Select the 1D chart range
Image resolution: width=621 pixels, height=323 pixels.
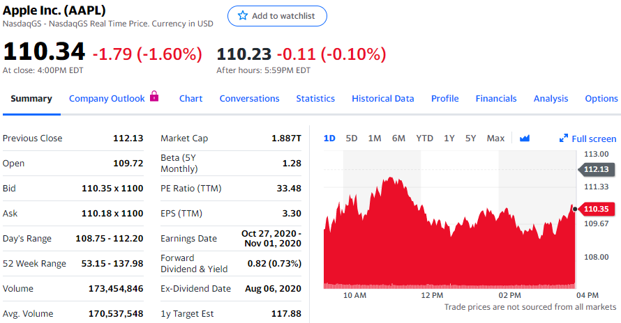pyautogui.click(x=329, y=138)
